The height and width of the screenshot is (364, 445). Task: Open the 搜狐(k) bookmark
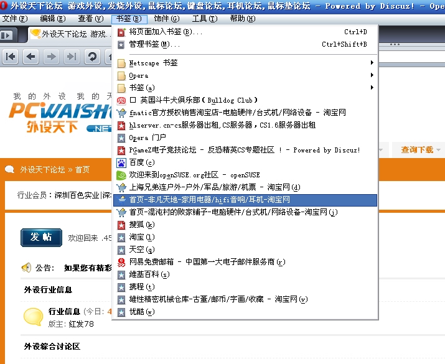(245, 225)
